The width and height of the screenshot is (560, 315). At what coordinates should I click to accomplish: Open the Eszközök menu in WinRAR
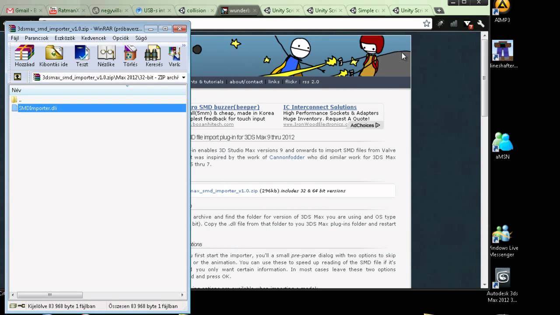[x=65, y=38]
